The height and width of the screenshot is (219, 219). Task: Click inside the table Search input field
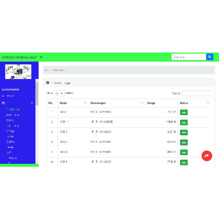196,93
